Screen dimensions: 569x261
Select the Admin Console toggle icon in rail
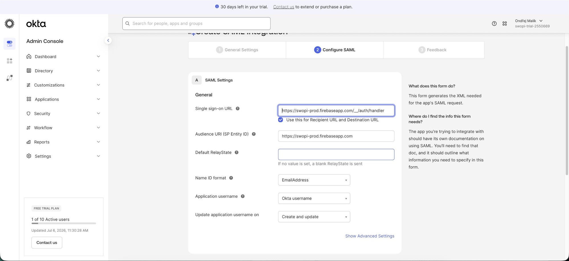[x=9, y=44]
